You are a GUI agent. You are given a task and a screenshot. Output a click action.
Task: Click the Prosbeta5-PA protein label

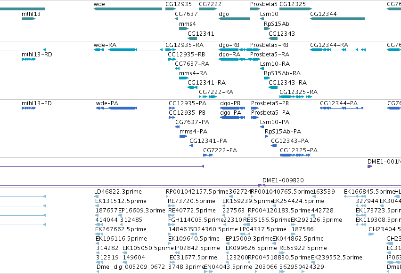click(x=270, y=113)
